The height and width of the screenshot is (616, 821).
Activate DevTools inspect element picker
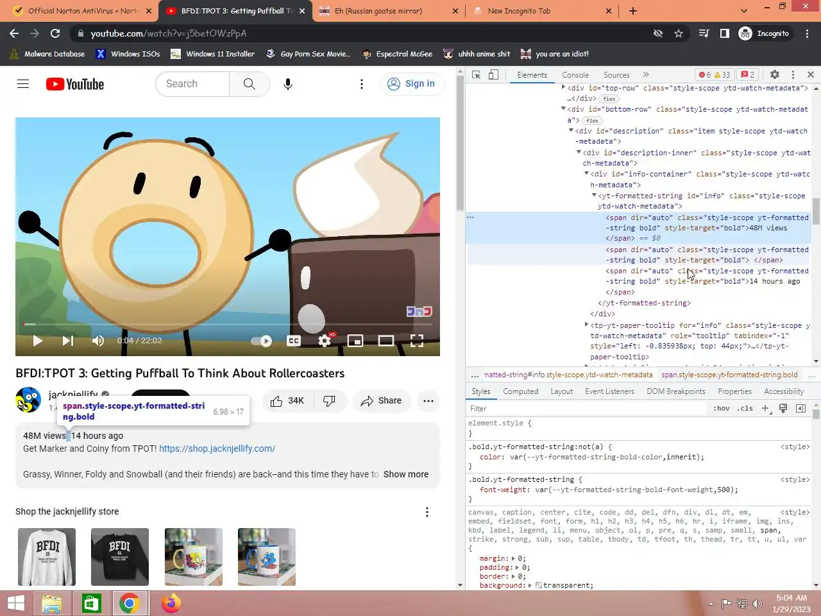click(476, 75)
